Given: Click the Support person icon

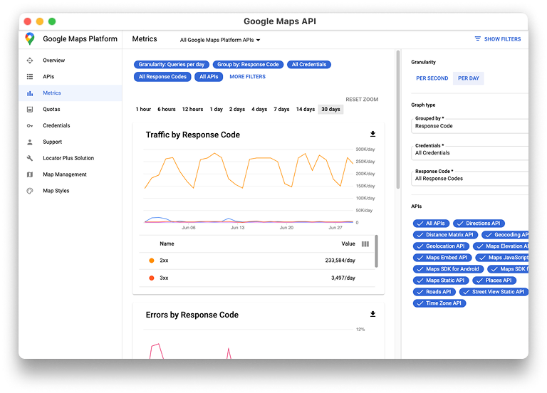Looking at the screenshot, I should pyautogui.click(x=30, y=142).
